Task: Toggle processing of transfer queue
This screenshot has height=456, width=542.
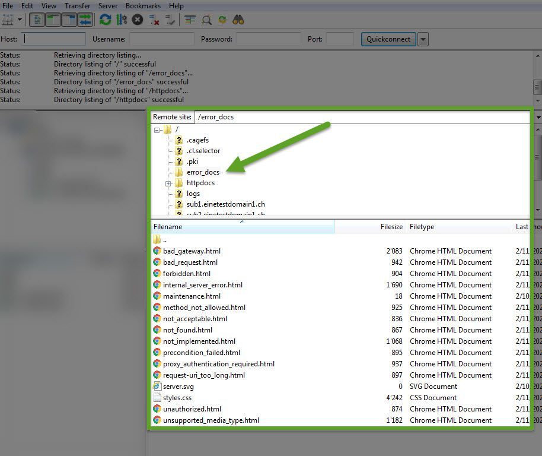Action: click(122, 20)
